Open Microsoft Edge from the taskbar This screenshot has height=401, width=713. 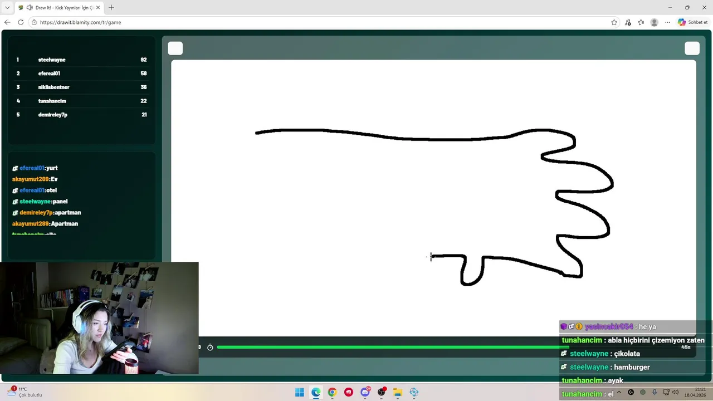[316, 392]
